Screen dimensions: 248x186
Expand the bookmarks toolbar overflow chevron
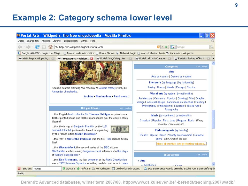[x=213, y=53]
